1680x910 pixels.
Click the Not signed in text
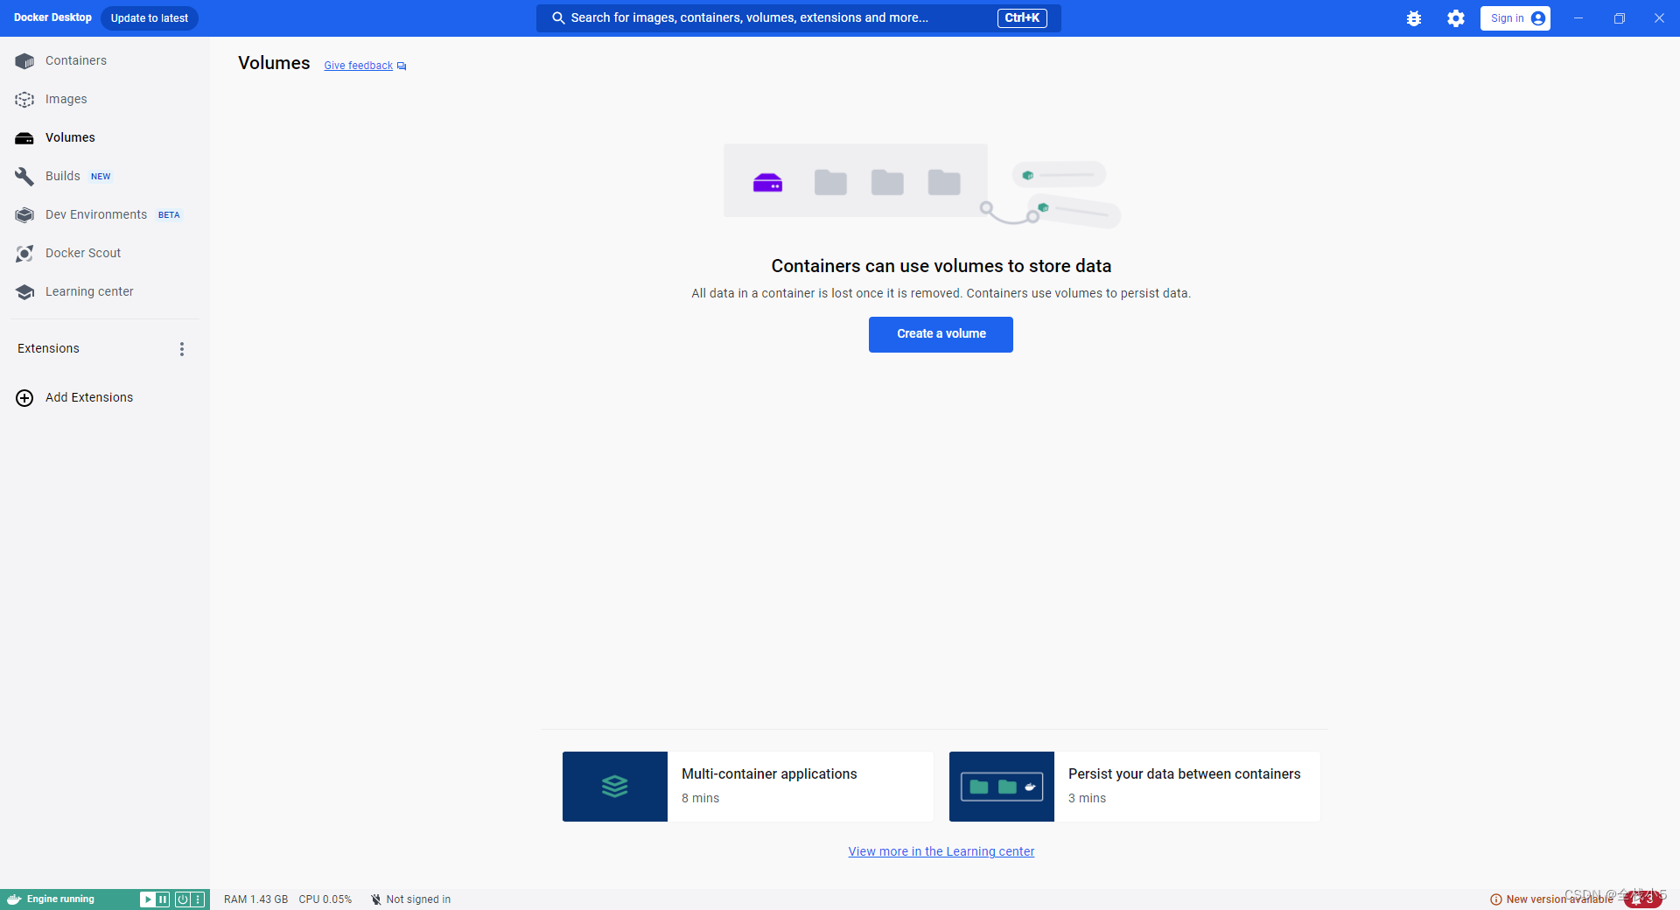(418, 899)
